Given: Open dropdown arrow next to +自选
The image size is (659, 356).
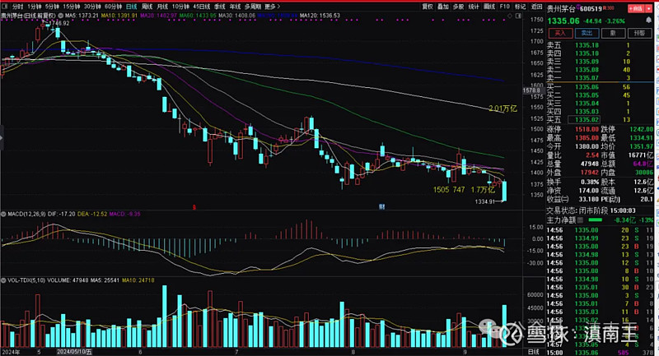Looking at the screenshot, I should tap(649, 8).
